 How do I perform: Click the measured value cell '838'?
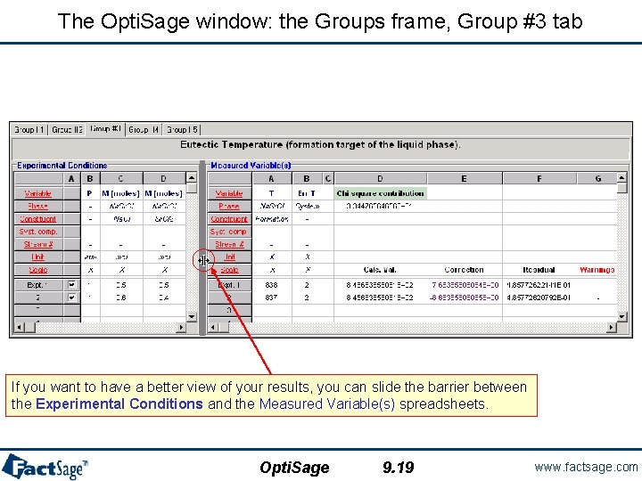272,285
